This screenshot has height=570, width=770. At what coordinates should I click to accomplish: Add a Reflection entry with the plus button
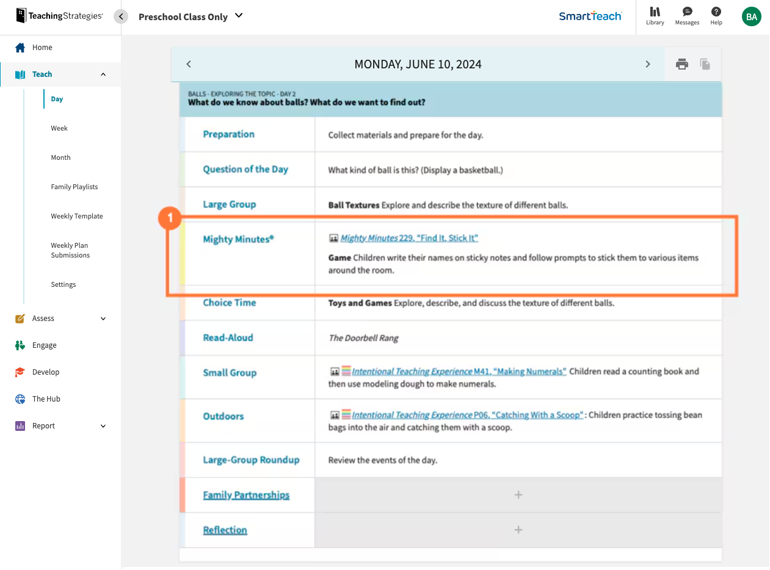coord(518,530)
